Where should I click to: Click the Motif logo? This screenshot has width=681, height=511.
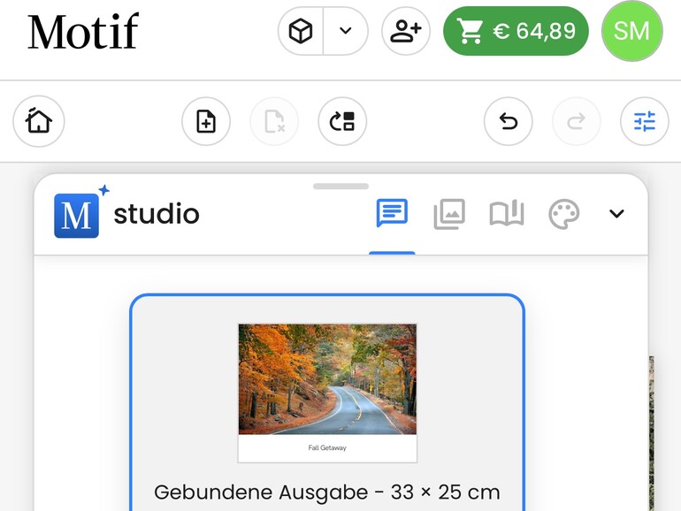coord(83,31)
